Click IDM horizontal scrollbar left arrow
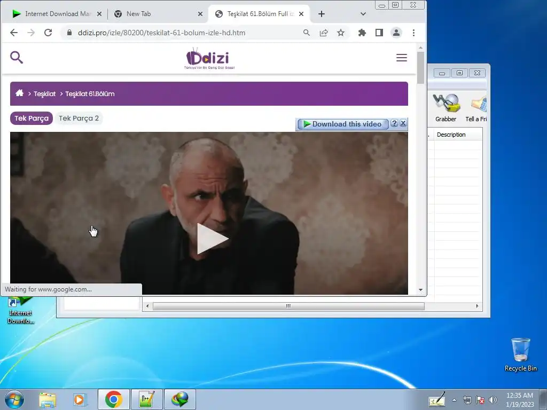This screenshot has height=410, width=547. [x=147, y=306]
